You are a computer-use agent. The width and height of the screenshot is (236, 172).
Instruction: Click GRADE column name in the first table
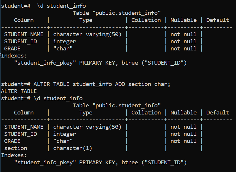pos(12,49)
